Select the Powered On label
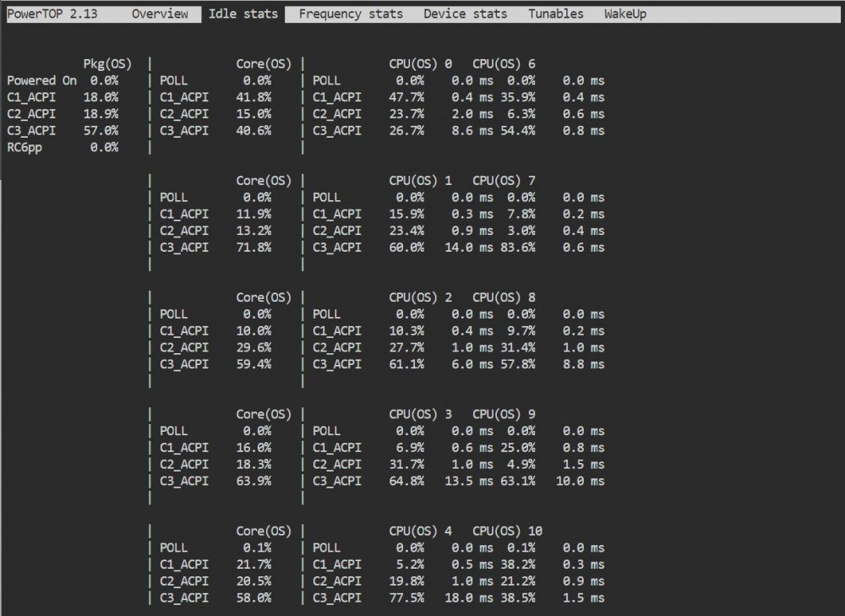 tap(41, 81)
